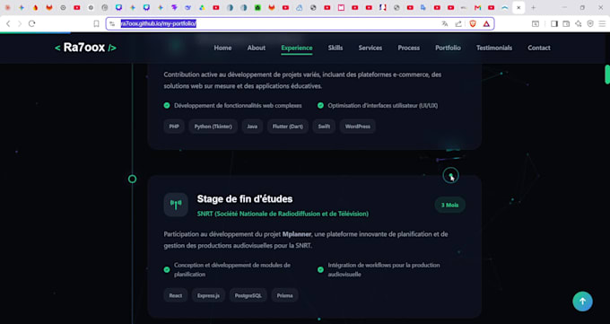Click SNRT (Société Nationale de Radiodiffusion et de Télévision)
The height and width of the screenshot is (324, 610).
pos(283,214)
